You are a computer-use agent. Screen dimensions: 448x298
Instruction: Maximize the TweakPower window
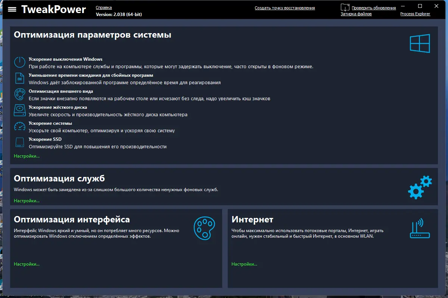coord(420,6)
